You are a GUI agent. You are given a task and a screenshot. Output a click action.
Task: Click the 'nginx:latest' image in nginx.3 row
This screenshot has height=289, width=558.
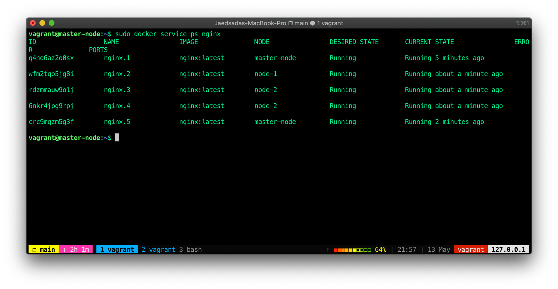tap(202, 90)
